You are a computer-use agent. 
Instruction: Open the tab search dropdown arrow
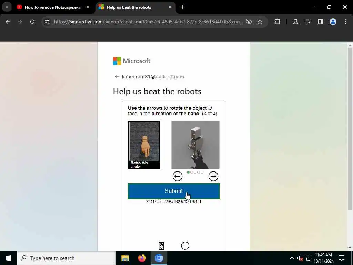(x=7, y=7)
